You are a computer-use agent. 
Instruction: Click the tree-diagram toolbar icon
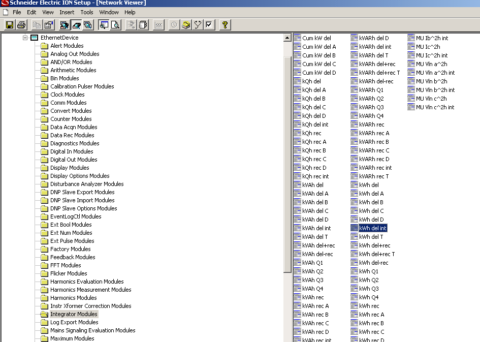coord(131,25)
